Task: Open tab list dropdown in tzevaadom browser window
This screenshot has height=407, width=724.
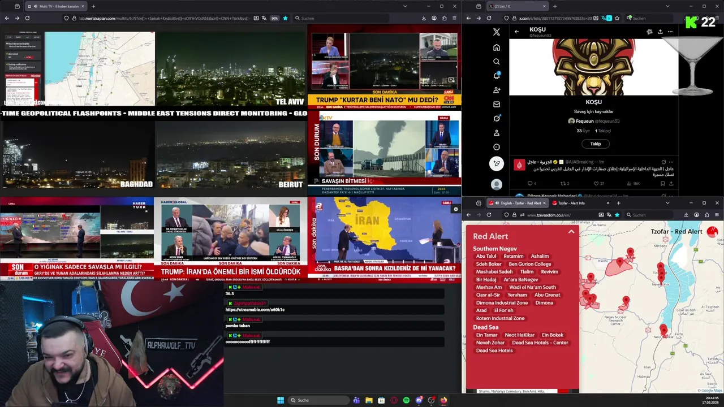Action: click(x=667, y=203)
